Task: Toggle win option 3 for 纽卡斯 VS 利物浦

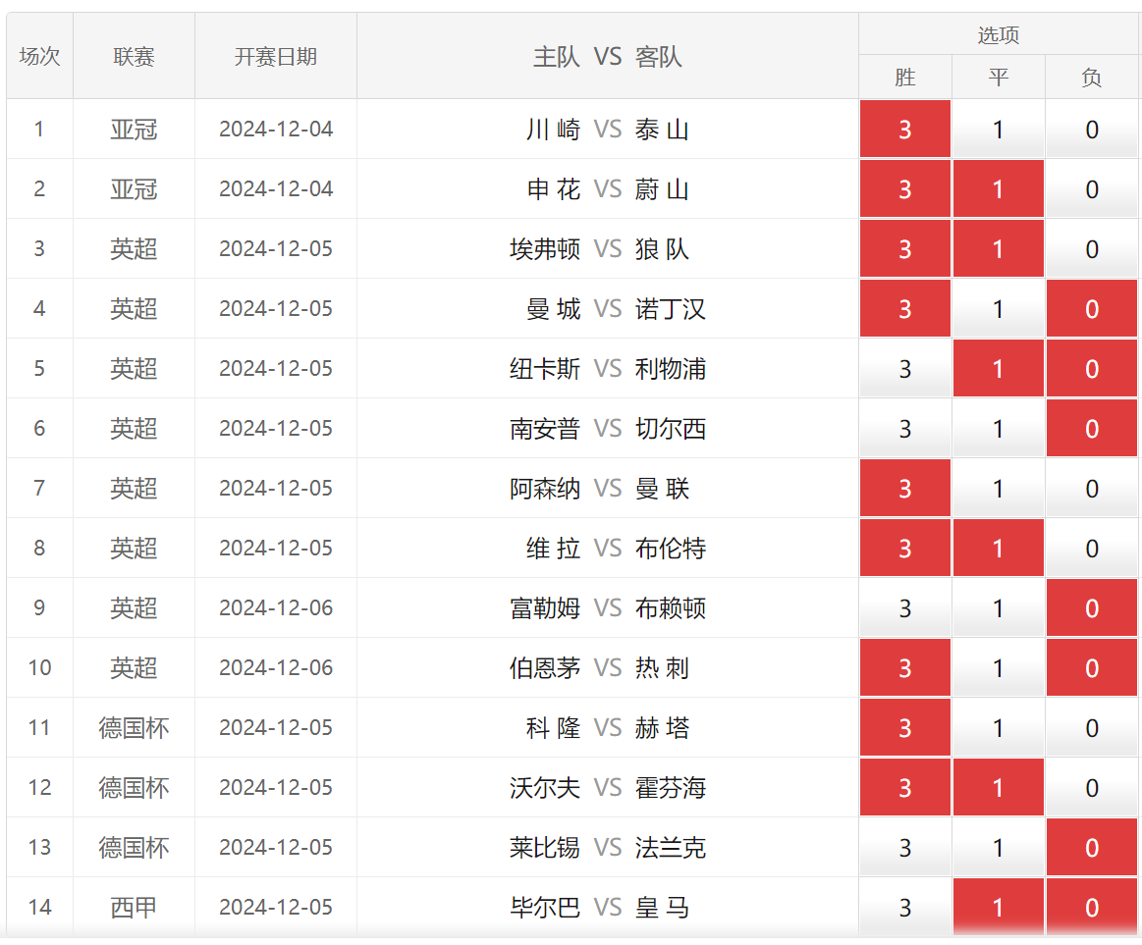Action: tap(904, 368)
